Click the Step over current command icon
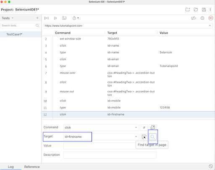This screenshot has width=215, height=170. pos(64,18)
